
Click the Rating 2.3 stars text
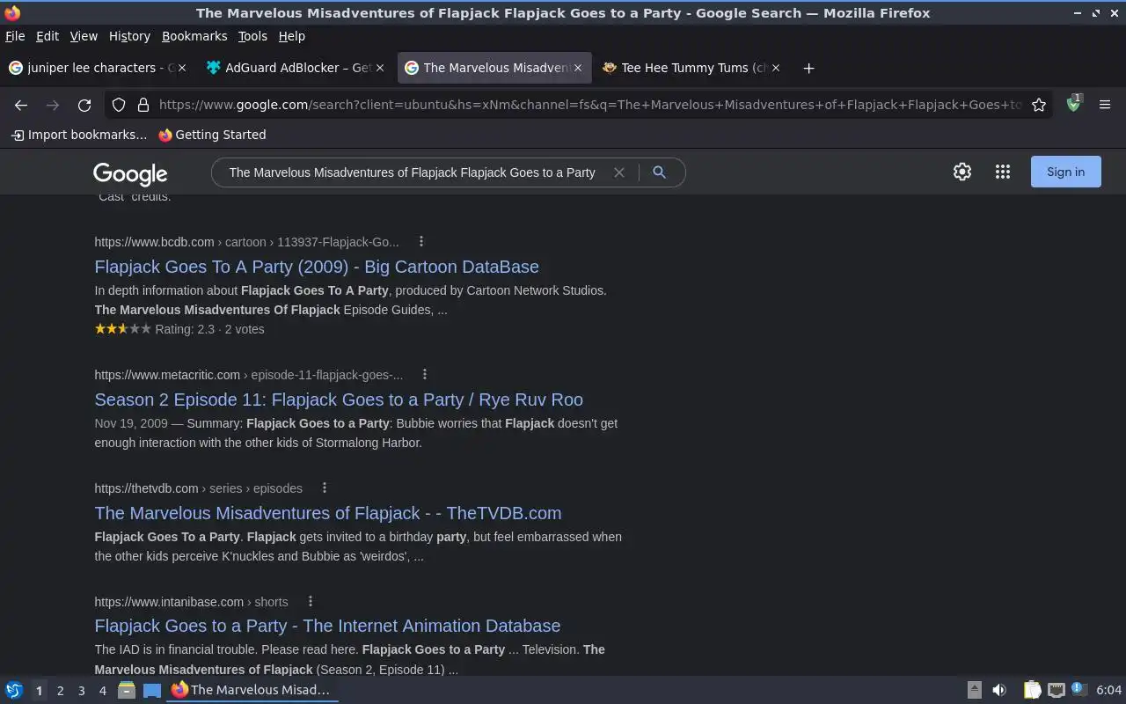(179, 329)
